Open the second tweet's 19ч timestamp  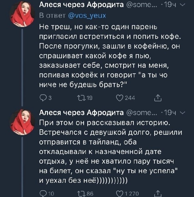point(170,113)
